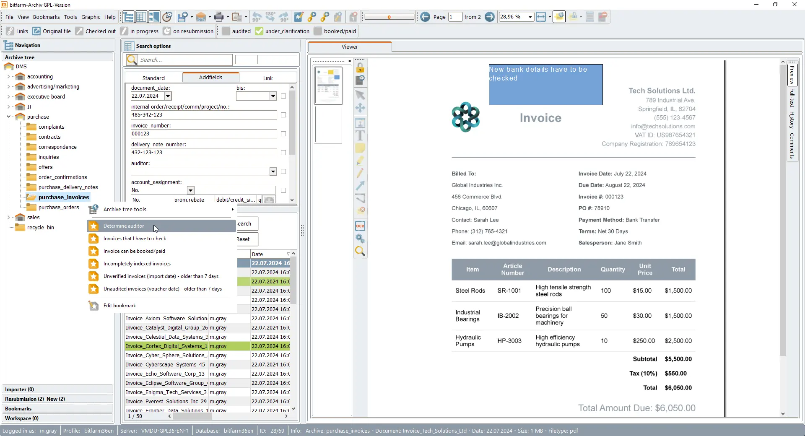Select Determine auditor bookmark entry
The image size is (805, 436).
click(x=161, y=226)
